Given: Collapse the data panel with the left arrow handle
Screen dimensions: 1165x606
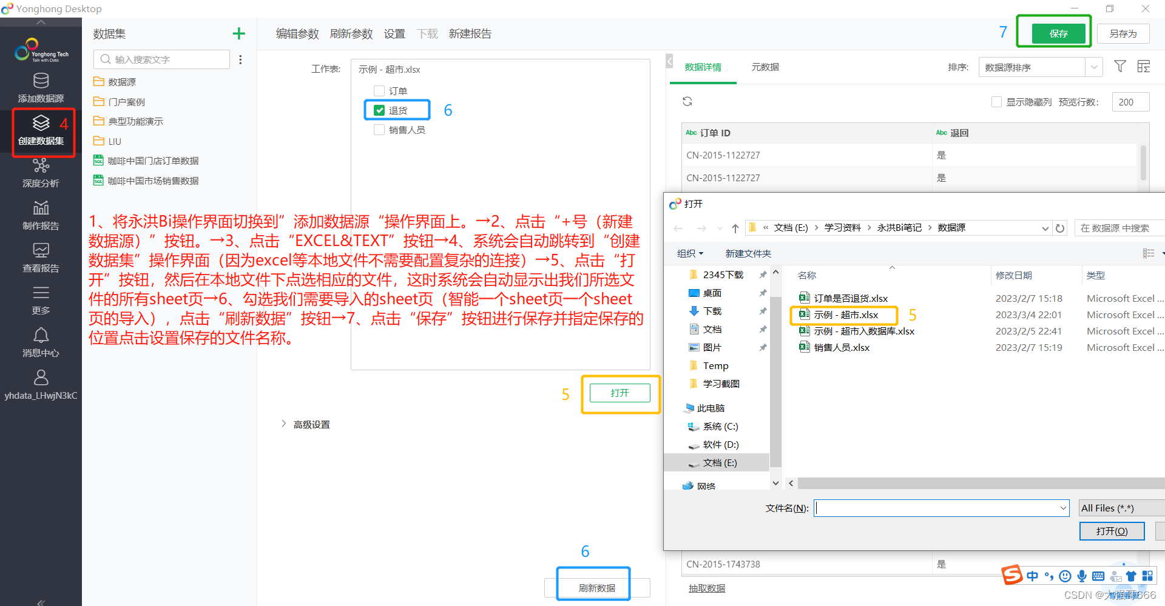Looking at the screenshot, I should coord(669,61).
